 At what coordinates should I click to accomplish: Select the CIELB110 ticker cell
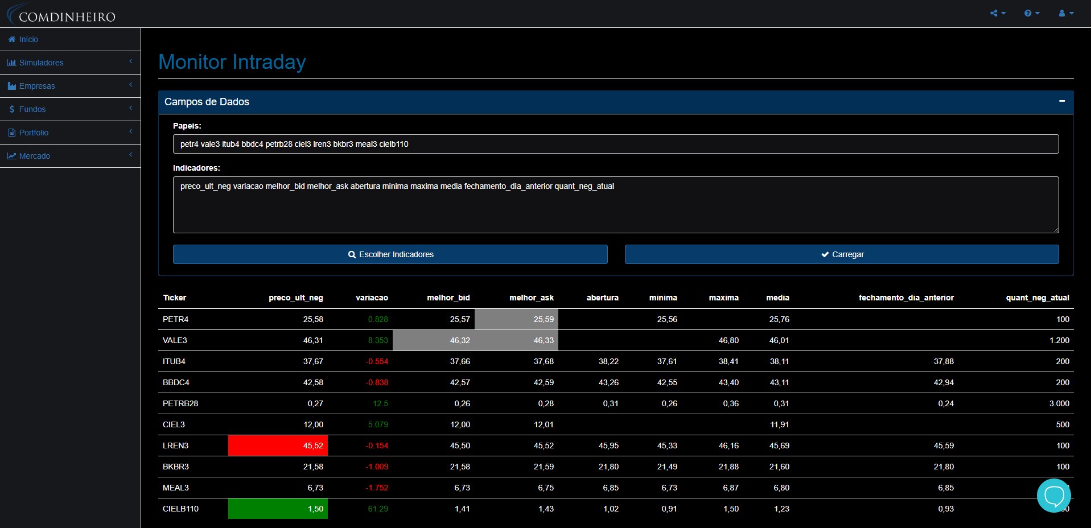click(x=193, y=509)
